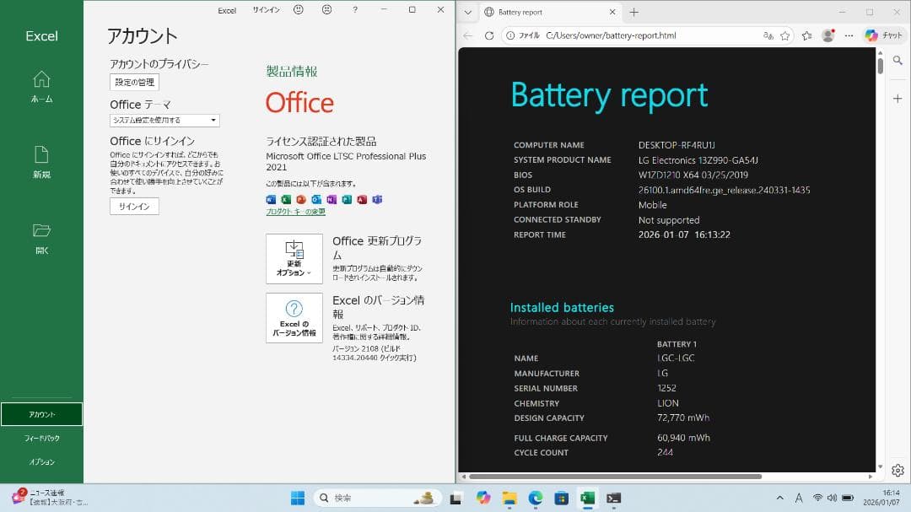Open the Office テーマ dropdown

tap(163, 120)
